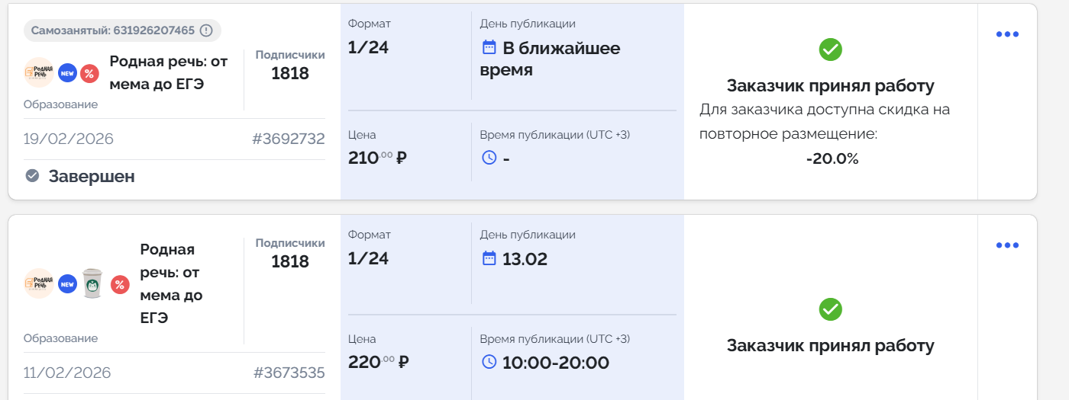Open three-dots menu for order #3692732
The image size is (1069, 400).
[x=1007, y=34]
